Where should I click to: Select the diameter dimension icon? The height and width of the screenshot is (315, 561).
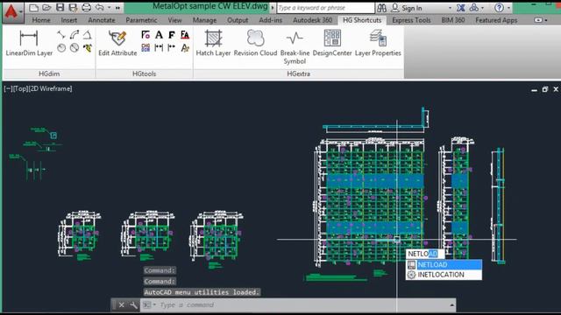(x=75, y=47)
